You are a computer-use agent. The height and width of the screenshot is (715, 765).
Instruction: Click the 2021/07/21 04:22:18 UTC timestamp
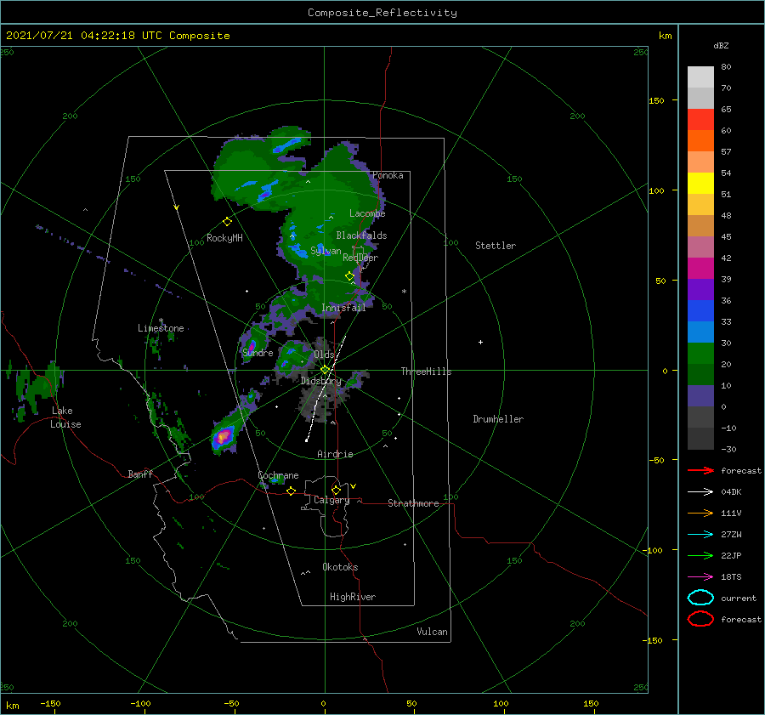click(x=84, y=36)
